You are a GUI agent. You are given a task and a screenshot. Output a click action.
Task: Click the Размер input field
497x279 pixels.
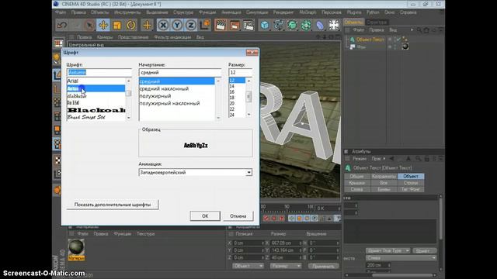pos(240,72)
